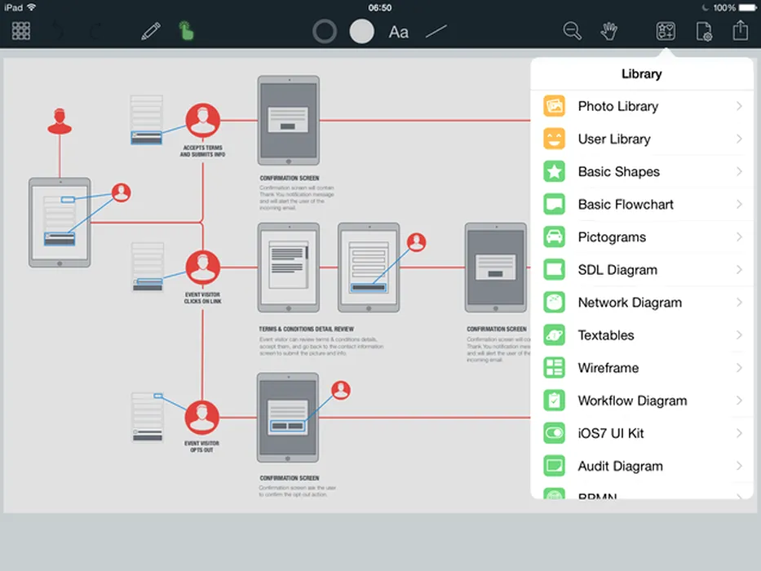Select 'Terms & Conditions Detail Review' heading

306,330
